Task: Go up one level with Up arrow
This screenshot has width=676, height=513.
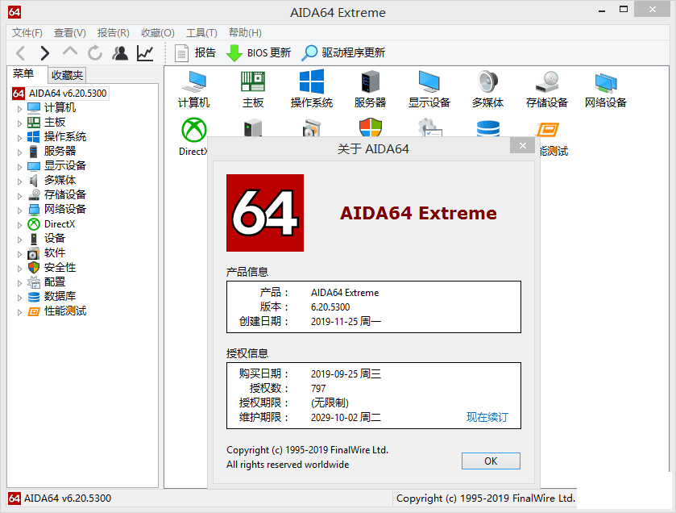Action: 70,52
